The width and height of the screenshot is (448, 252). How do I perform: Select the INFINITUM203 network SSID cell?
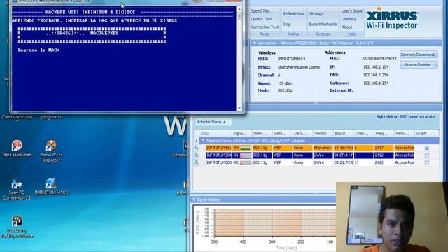coord(218,162)
